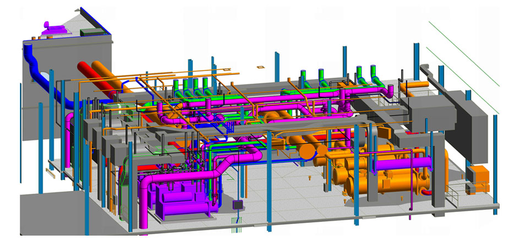Image resolution: width=515 pixels, height=240 pixels.
Task: Select the green diagonal lines at top-right
Action: tap(462, 52)
